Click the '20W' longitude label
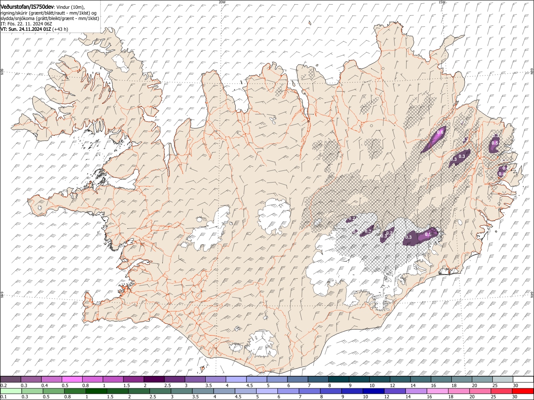 tap(222, 2)
